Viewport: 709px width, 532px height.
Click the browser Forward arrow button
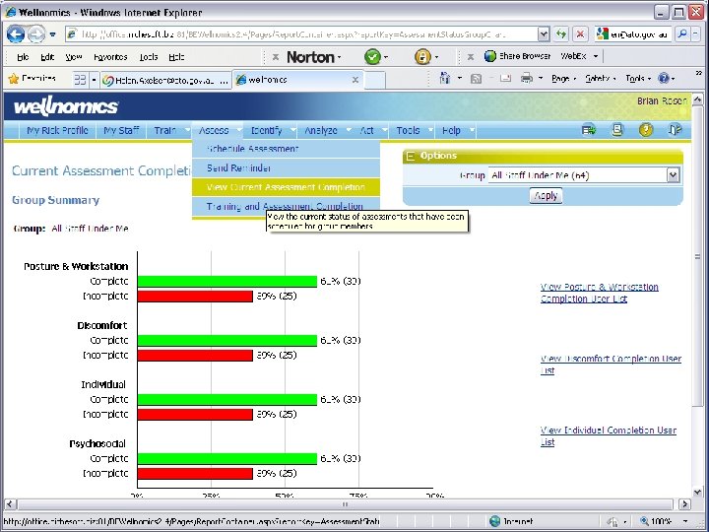(x=36, y=33)
